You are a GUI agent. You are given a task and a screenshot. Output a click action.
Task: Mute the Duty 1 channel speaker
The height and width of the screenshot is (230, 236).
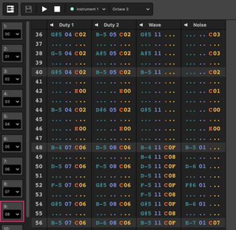pos(52,25)
